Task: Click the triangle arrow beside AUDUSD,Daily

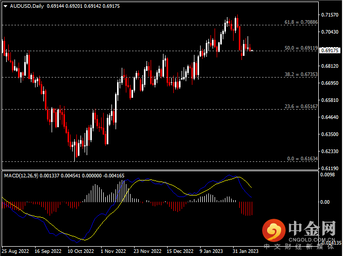Action: [x=5, y=5]
